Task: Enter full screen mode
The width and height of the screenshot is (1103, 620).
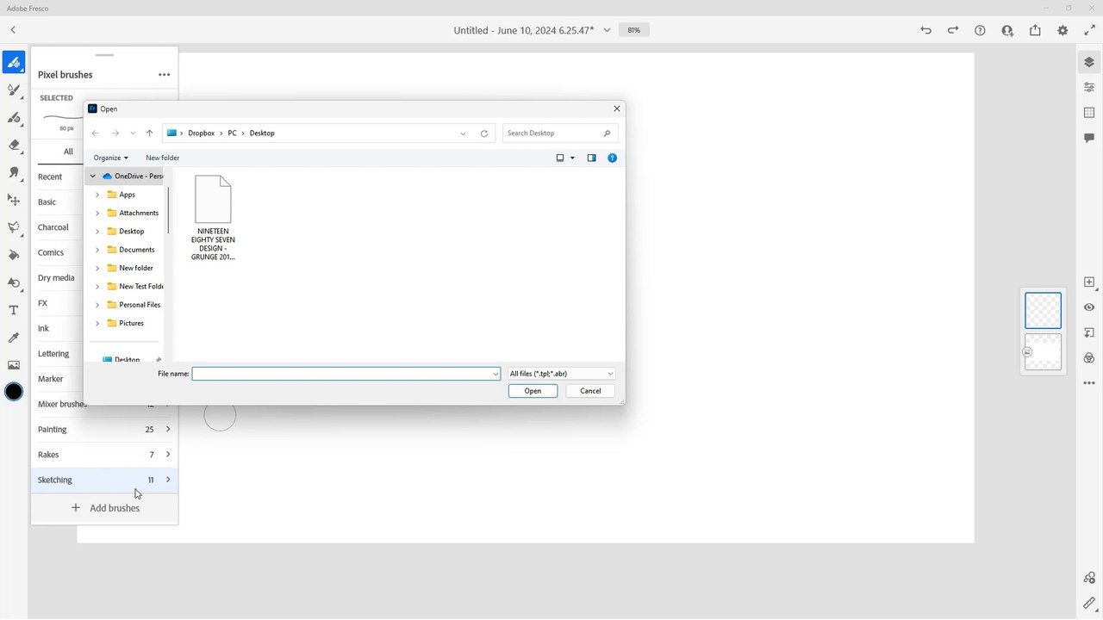Action: (1089, 30)
